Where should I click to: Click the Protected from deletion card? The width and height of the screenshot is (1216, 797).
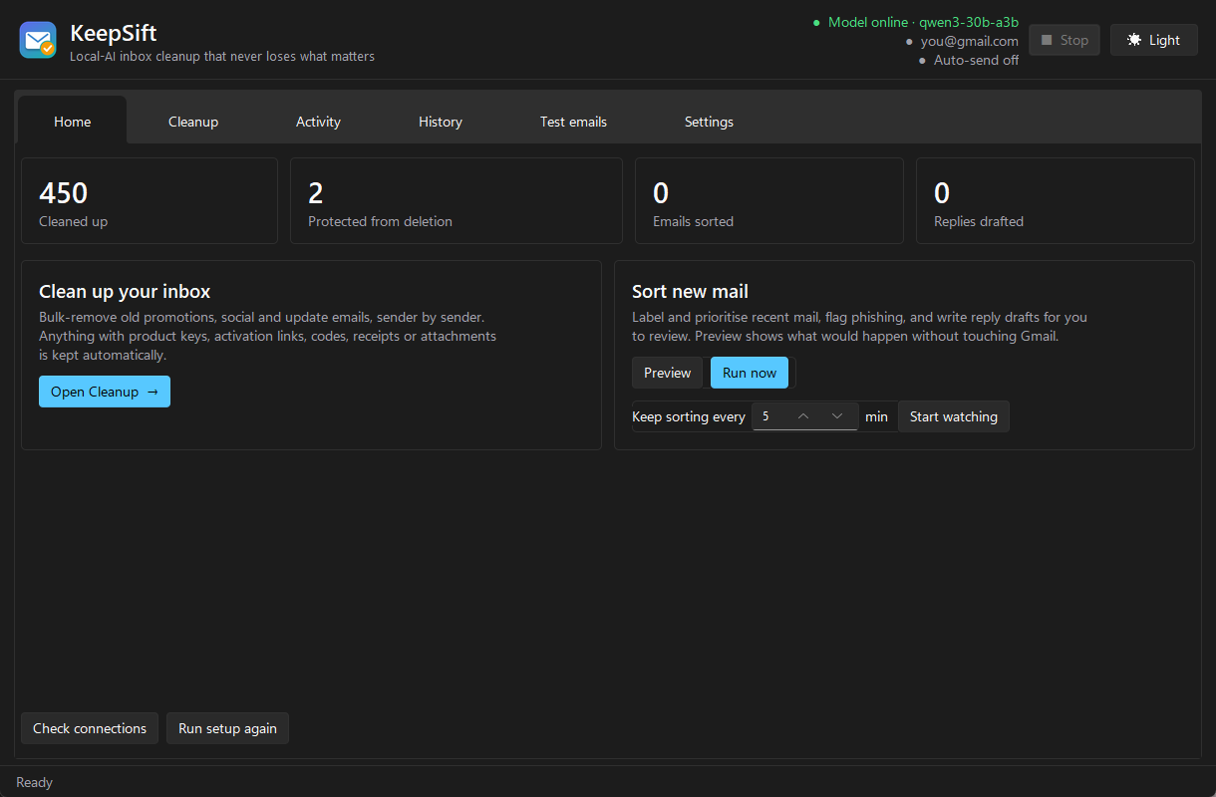tap(456, 200)
